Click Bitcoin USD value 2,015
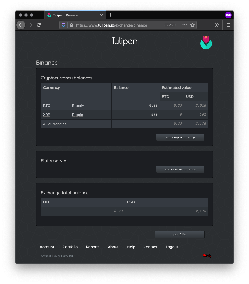The width and height of the screenshot is (249, 284). tap(201, 106)
